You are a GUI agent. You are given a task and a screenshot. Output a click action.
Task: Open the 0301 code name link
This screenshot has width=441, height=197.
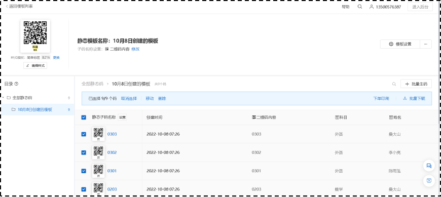[x=112, y=171]
